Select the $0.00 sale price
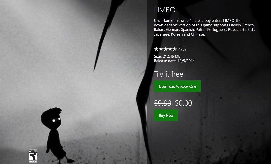 183,103
